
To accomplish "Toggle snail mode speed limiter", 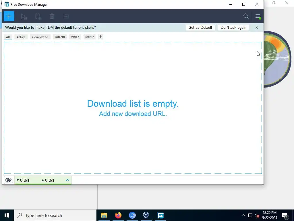I will [x=8, y=180].
